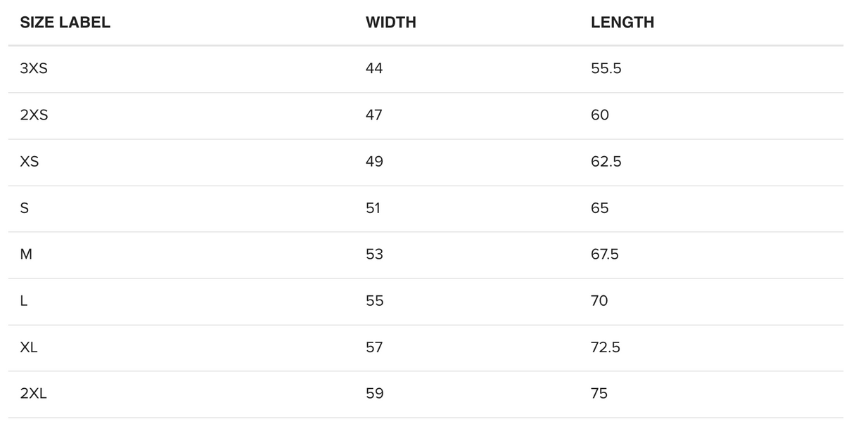Click length value 62.5 for XS

point(606,162)
